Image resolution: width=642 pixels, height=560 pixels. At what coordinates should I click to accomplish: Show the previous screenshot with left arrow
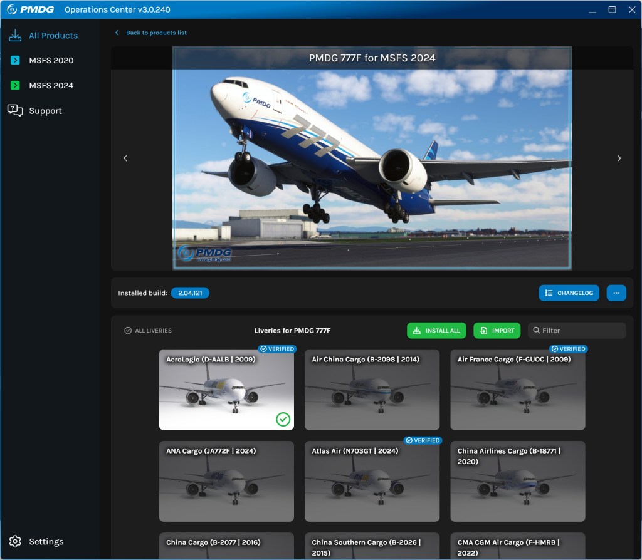click(125, 158)
